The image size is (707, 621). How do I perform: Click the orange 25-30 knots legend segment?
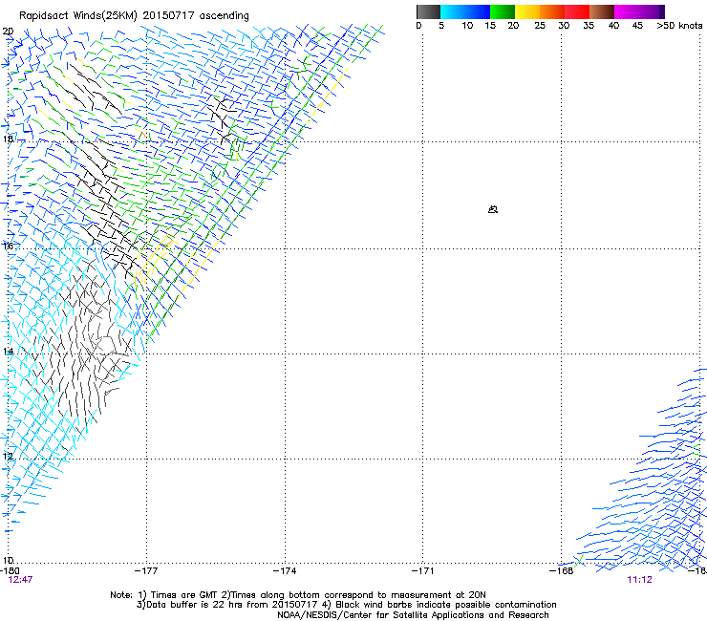click(552, 11)
